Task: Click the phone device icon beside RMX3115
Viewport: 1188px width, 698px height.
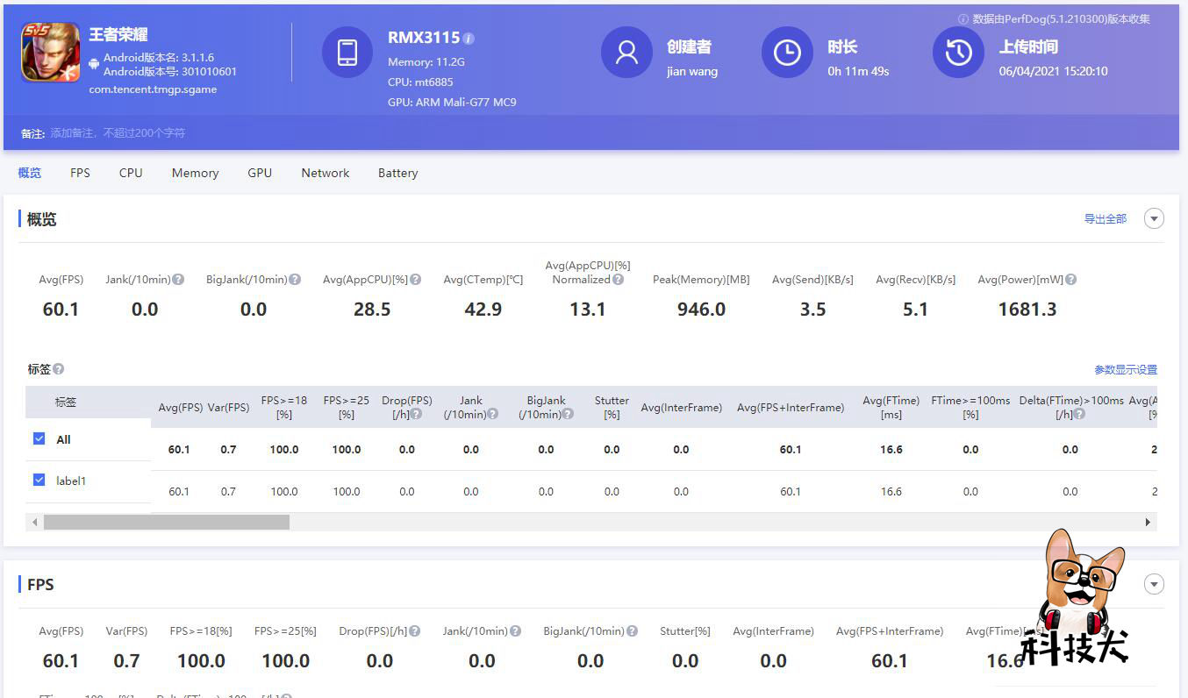Action: pos(347,52)
